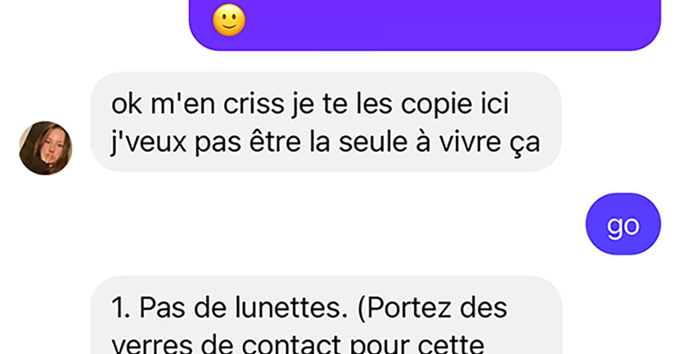Select the "ok m'en criss" message bubble
The image size is (675, 354).
pos(326,121)
